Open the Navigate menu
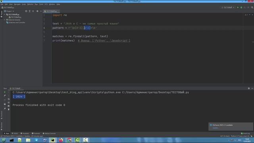This screenshot has height=143, width=254. tap(17, 4)
